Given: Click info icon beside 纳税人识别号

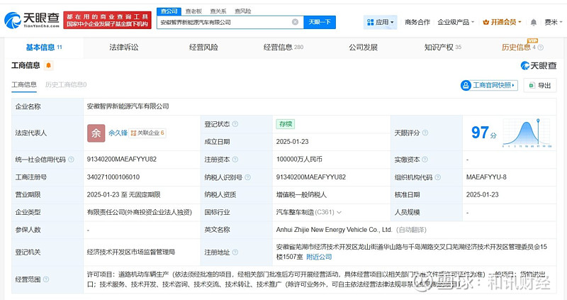Looking at the screenshot, I should pos(247,177).
